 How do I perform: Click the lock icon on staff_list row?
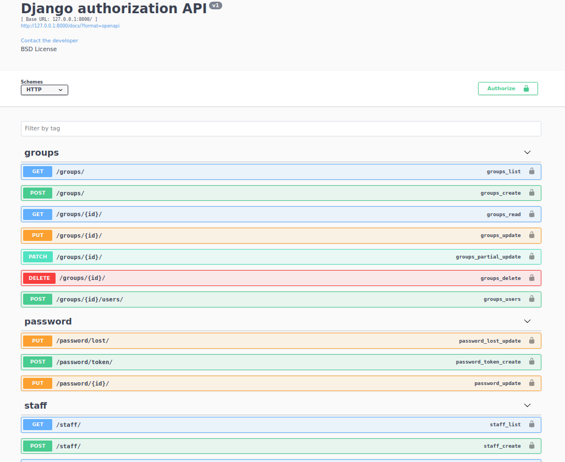click(531, 424)
